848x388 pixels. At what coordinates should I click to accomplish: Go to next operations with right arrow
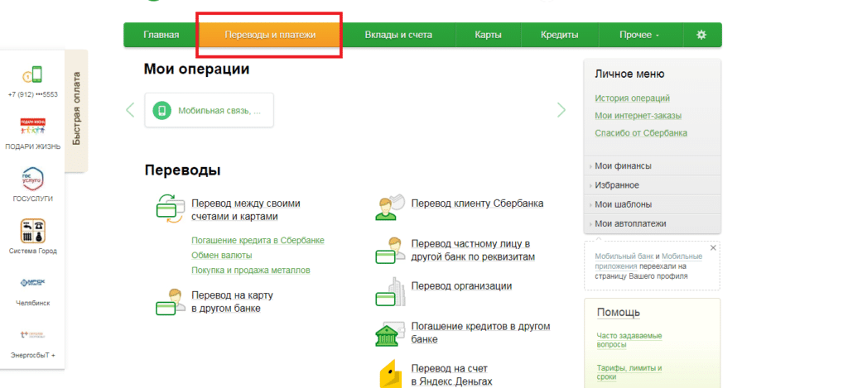561,110
